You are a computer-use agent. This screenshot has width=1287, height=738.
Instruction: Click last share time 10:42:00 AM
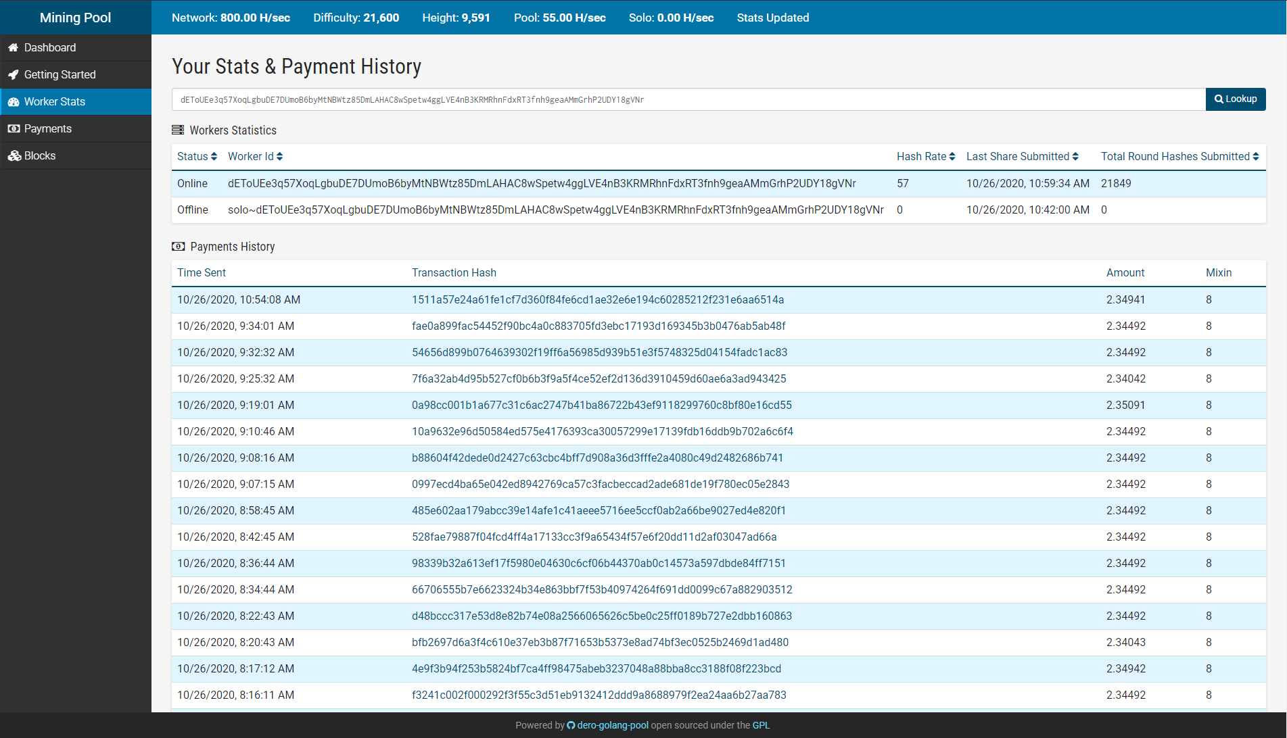pos(1028,210)
